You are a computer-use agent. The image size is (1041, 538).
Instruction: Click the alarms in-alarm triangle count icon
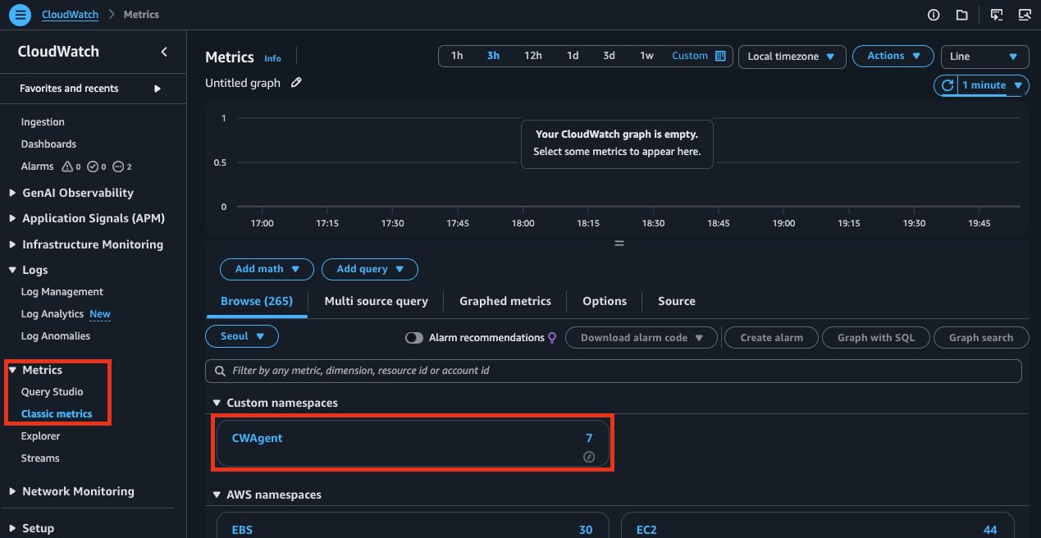coord(71,166)
